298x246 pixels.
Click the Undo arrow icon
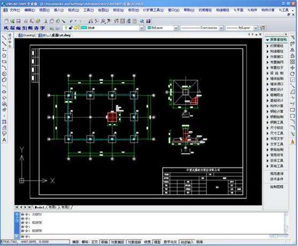[x=71, y=21]
